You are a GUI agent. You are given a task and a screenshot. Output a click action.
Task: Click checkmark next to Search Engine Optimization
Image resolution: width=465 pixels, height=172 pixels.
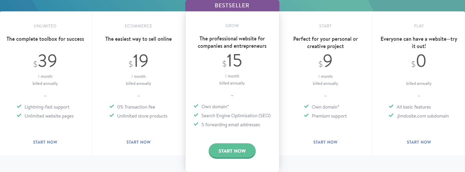[196, 115]
